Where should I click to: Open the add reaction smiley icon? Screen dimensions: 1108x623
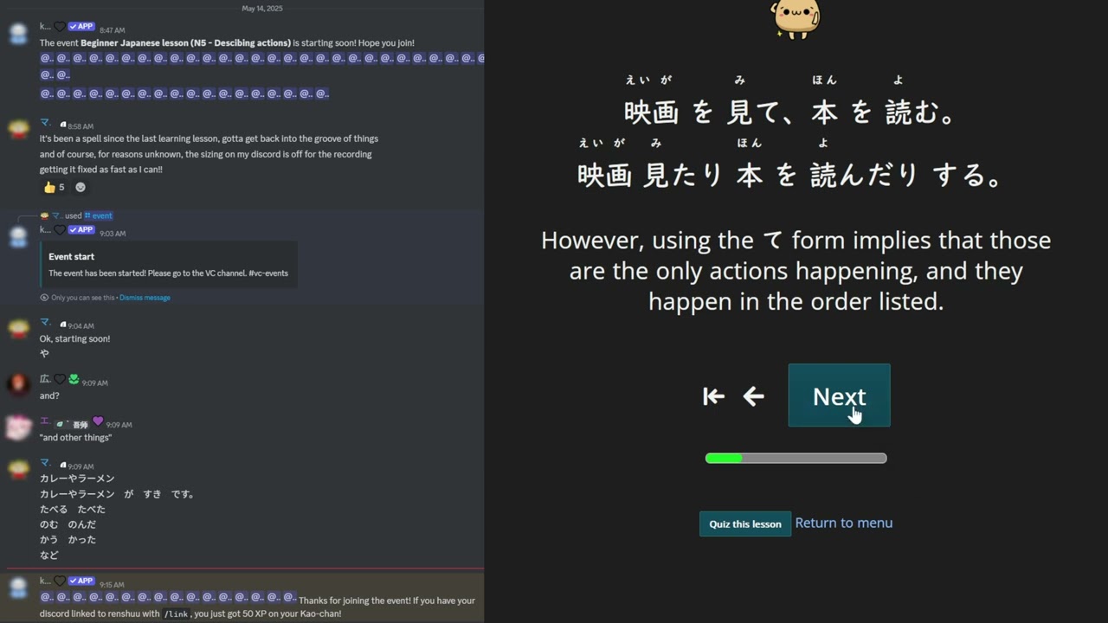81,187
